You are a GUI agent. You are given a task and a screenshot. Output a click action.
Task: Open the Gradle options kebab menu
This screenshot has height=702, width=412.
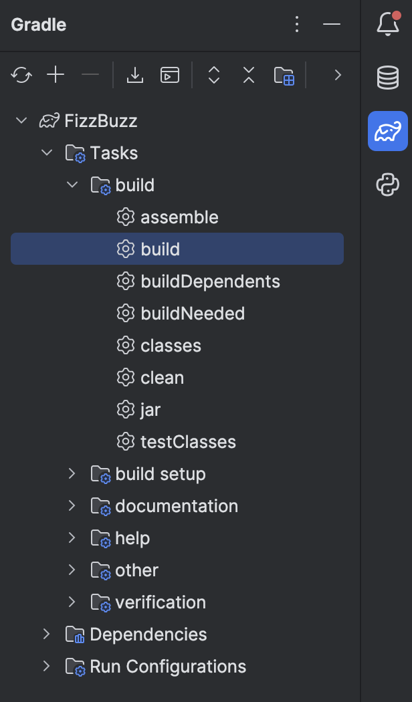[297, 24]
